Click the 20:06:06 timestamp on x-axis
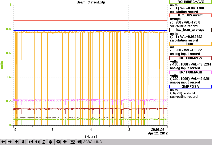 (158, 130)
